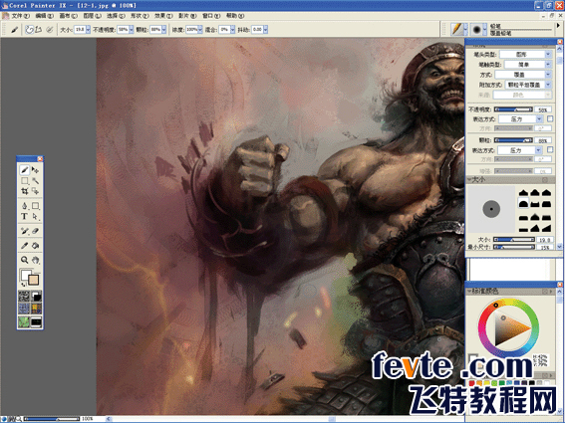The width and height of the screenshot is (565, 423).
Task: Open the pencil brush category selector
Action: tap(459, 30)
